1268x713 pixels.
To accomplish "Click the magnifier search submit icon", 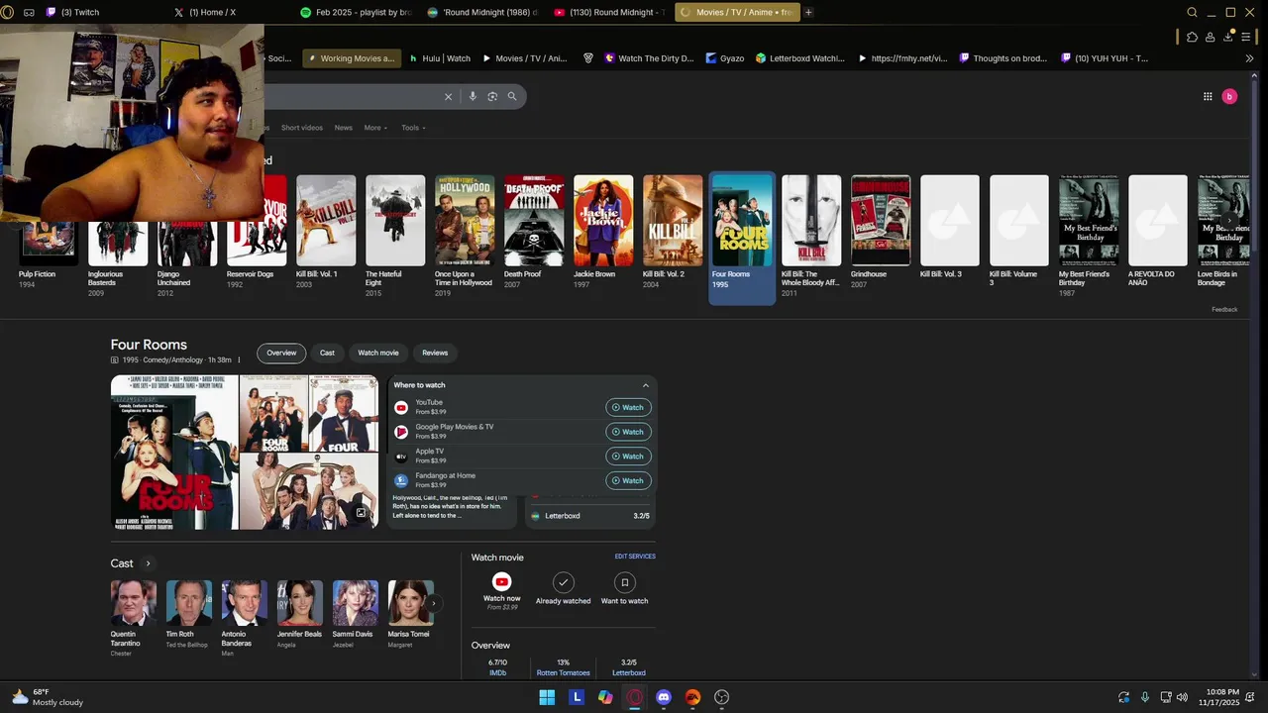I will [x=512, y=96].
